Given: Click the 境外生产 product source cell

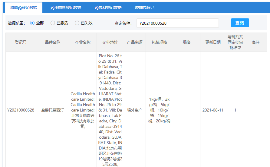Looking at the screenshot, I should [x=135, y=110].
